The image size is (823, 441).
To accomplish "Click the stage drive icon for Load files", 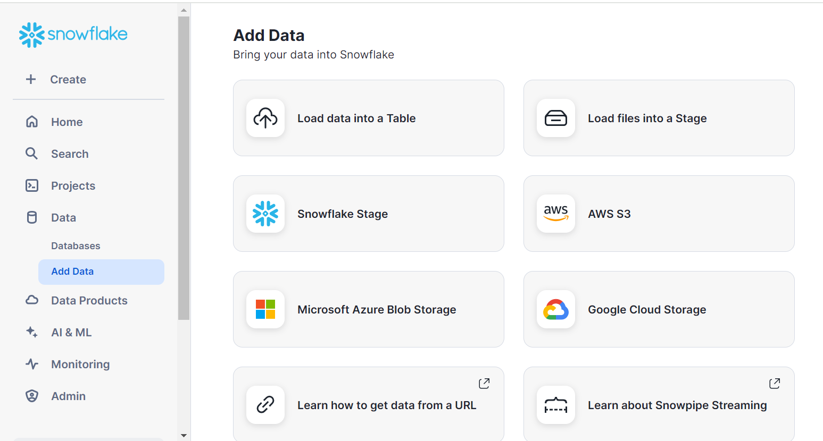I will (x=556, y=118).
